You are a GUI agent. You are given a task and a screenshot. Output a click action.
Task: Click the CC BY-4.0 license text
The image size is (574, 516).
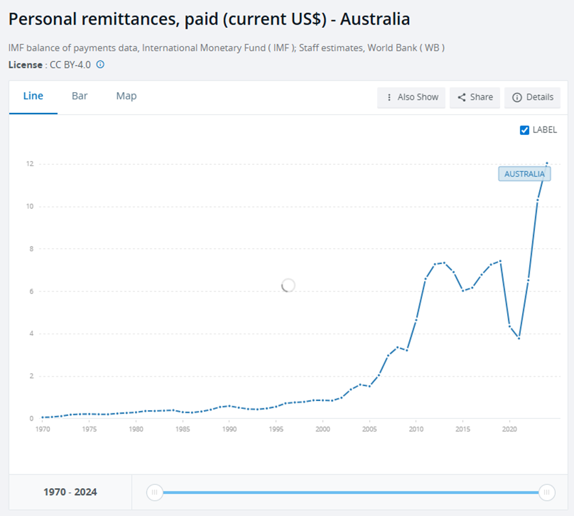(70, 65)
